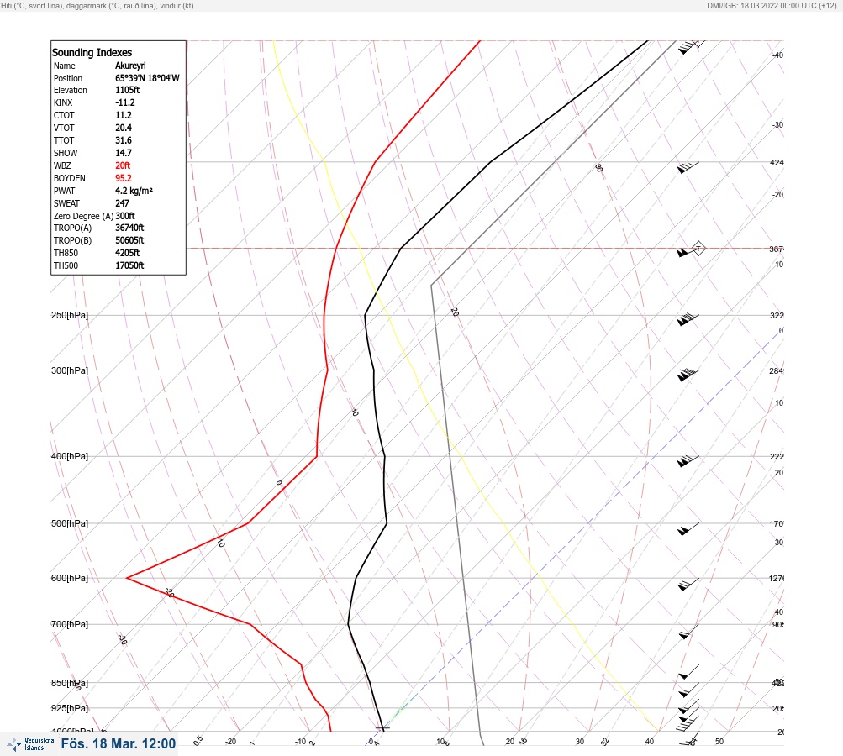Viewport: 843px width, 756px height.
Task: Click the TH850 value 4205ft
Action: pyautogui.click(x=128, y=253)
